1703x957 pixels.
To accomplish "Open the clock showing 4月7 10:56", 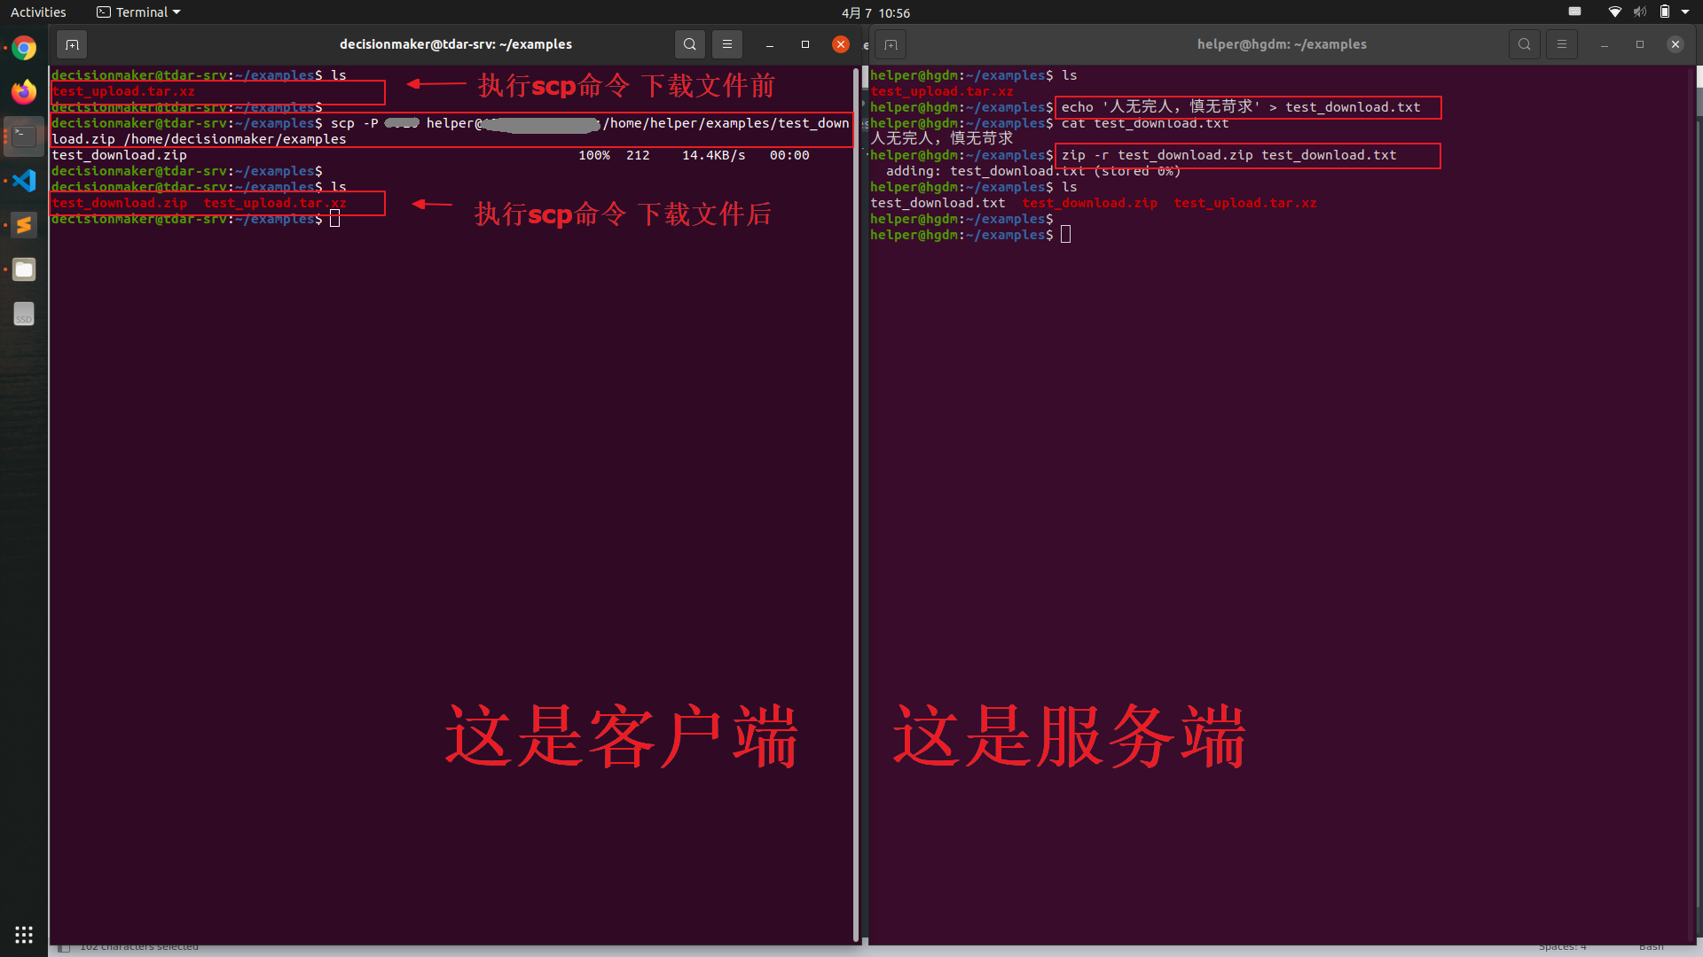I will click(x=875, y=12).
